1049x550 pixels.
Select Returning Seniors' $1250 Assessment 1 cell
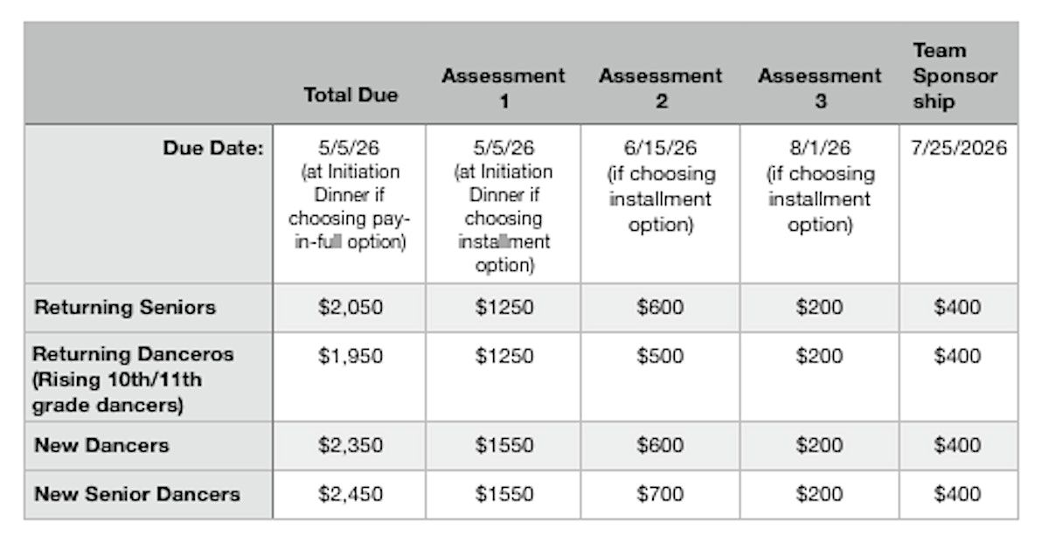(503, 308)
